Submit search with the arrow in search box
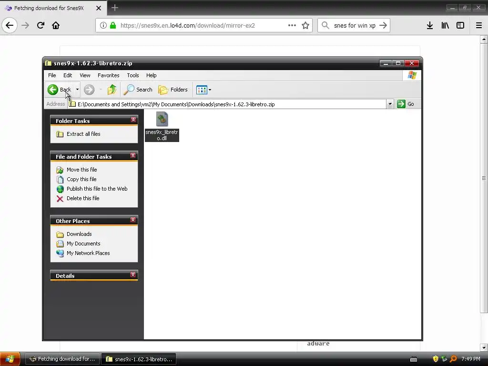Image resolution: width=488 pixels, height=366 pixels. pos(383,25)
